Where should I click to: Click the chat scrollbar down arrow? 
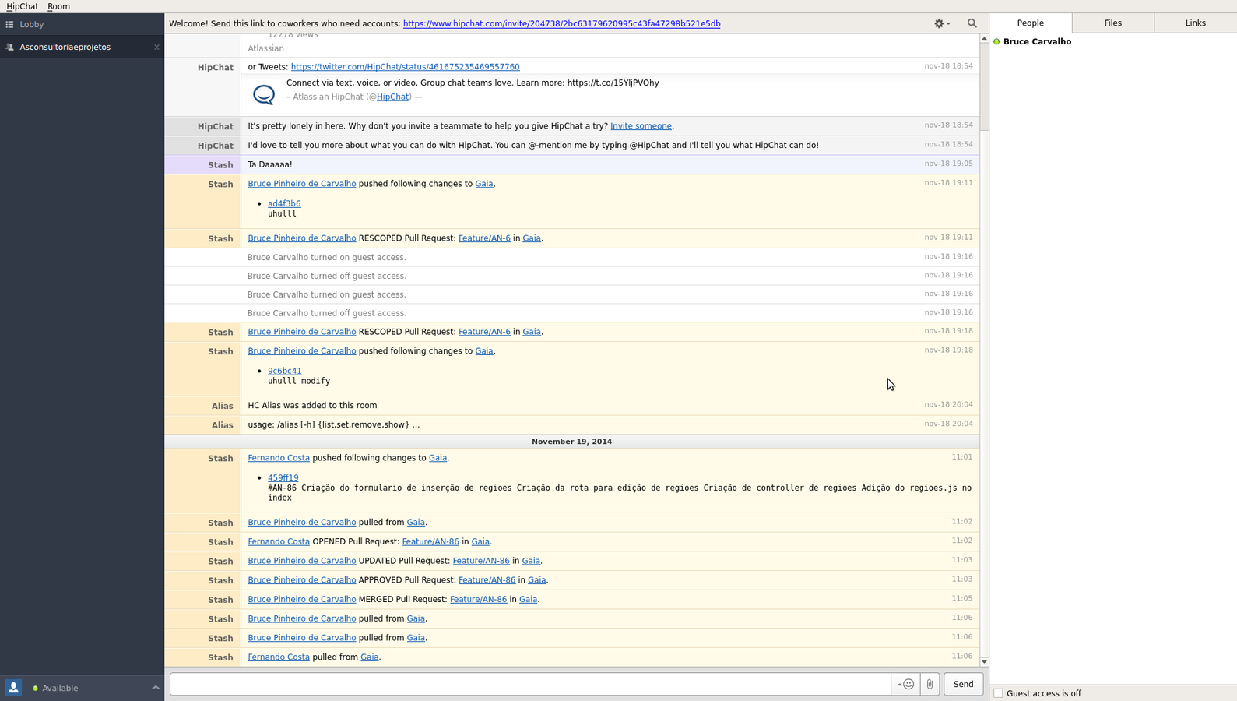pos(984,662)
